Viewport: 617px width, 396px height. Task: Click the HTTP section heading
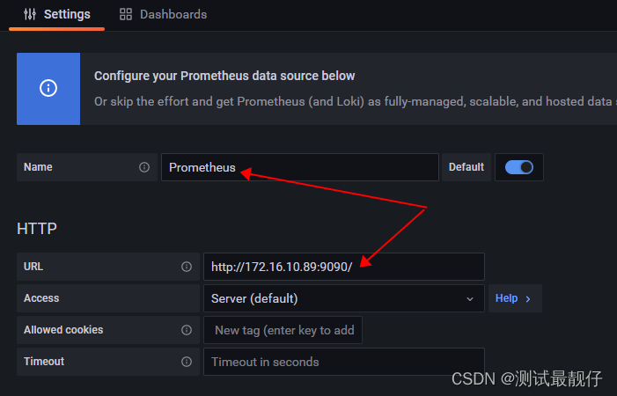point(37,229)
